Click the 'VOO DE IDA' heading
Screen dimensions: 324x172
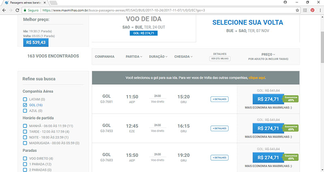pyautogui.click(x=144, y=19)
